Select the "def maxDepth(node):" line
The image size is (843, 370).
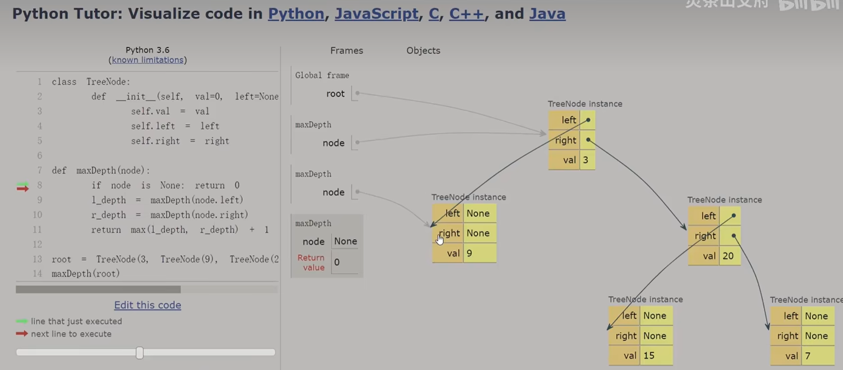(x=101, y=171)
